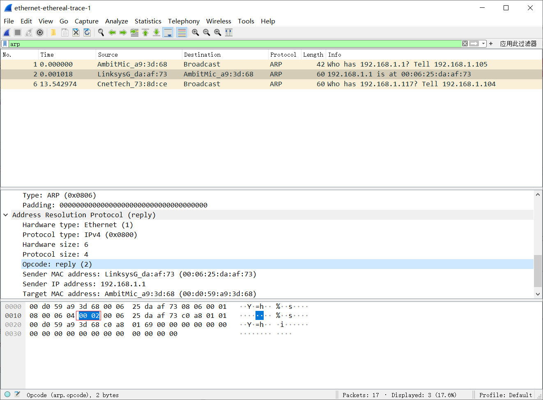Reload this capture file icon
Image resolution: width=543 pixels, height=400 pixels.
pos(87,32)
